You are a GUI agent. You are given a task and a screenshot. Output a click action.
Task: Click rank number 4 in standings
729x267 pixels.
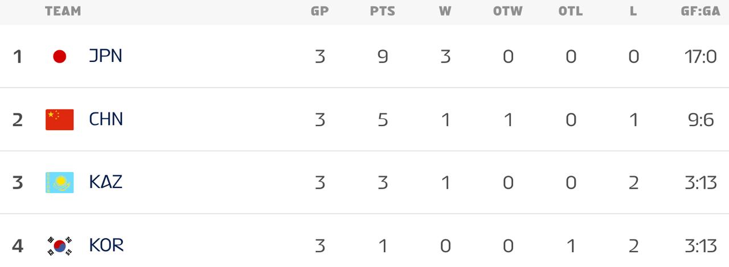[x=18, y=245]
